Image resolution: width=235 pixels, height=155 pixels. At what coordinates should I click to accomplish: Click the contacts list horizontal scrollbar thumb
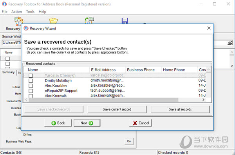tap(103, 100)
